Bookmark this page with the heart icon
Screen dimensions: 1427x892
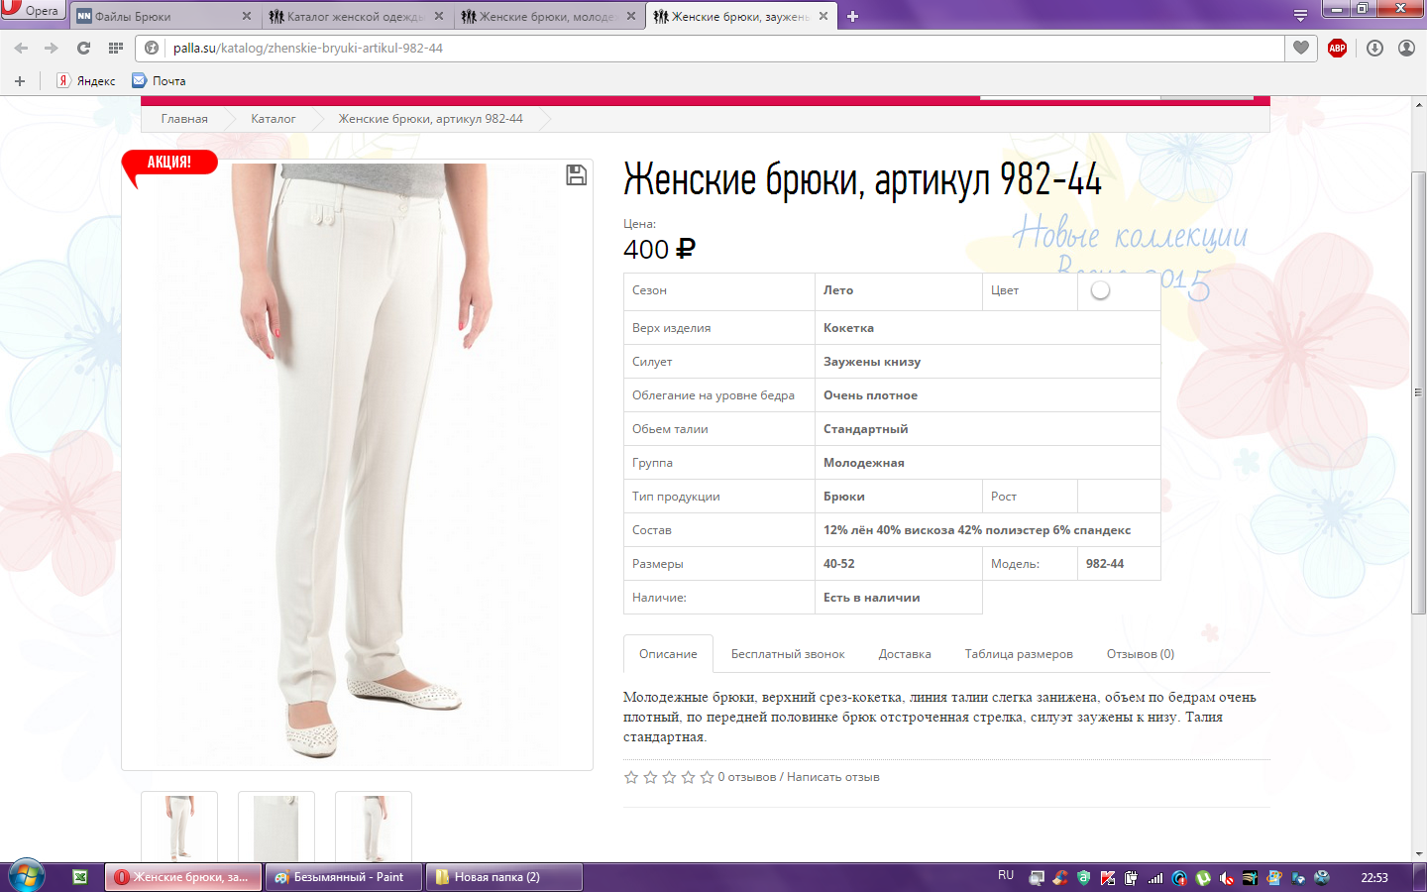1301,48
